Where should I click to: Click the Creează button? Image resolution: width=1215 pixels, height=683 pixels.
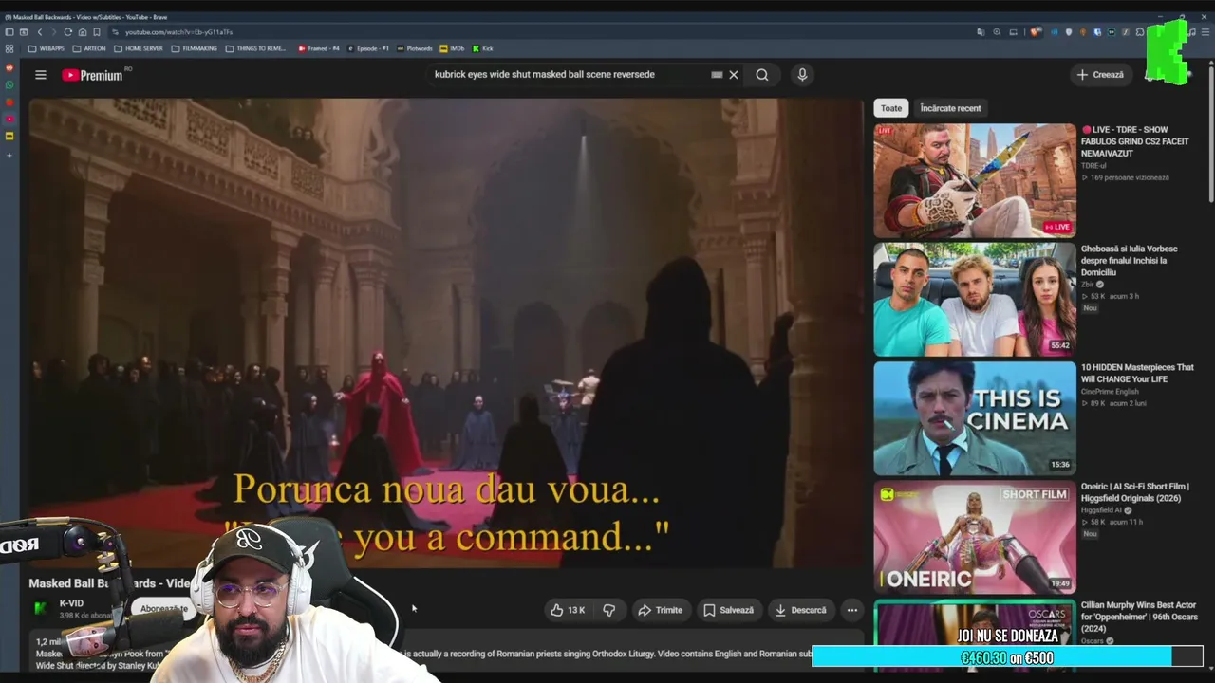(x=1100, y=75)
